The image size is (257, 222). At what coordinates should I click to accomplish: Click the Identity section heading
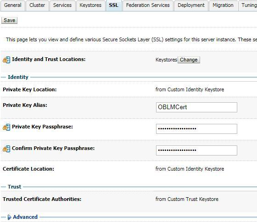18,77
